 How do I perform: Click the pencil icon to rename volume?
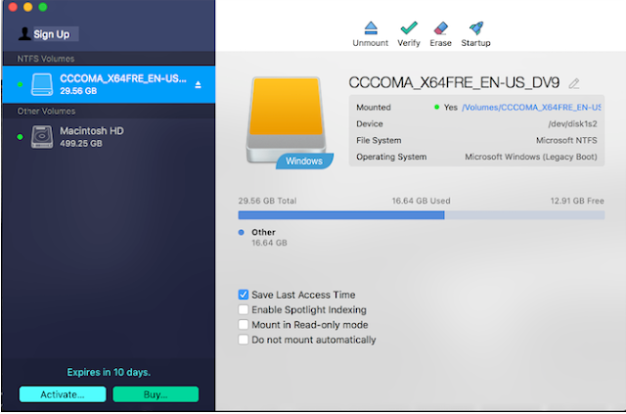click(574, 83)
